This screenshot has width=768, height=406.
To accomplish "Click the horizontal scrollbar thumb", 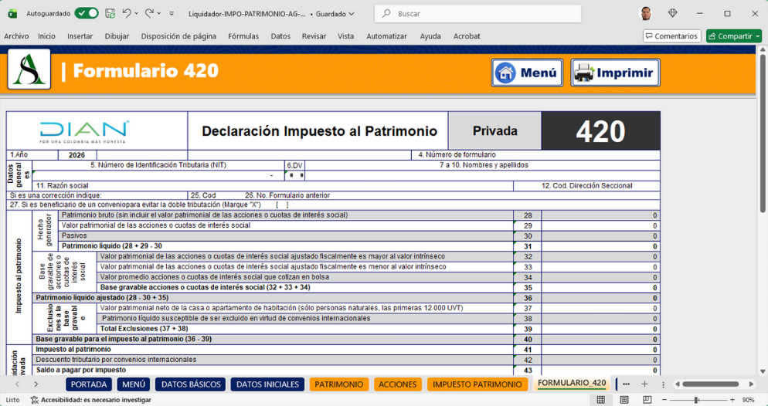I will pos(710,384).
